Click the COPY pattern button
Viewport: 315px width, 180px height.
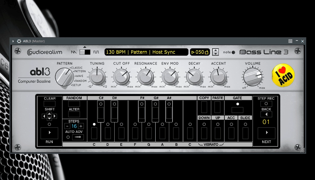[x=204, y=107]
